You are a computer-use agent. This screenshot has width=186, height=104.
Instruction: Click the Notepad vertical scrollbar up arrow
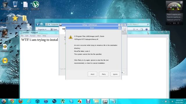point(167,39)
